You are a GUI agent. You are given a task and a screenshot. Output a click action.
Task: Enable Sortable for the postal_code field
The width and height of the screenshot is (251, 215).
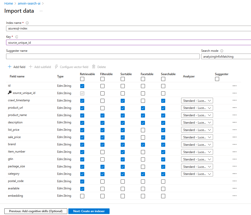(x=123, y=181)
